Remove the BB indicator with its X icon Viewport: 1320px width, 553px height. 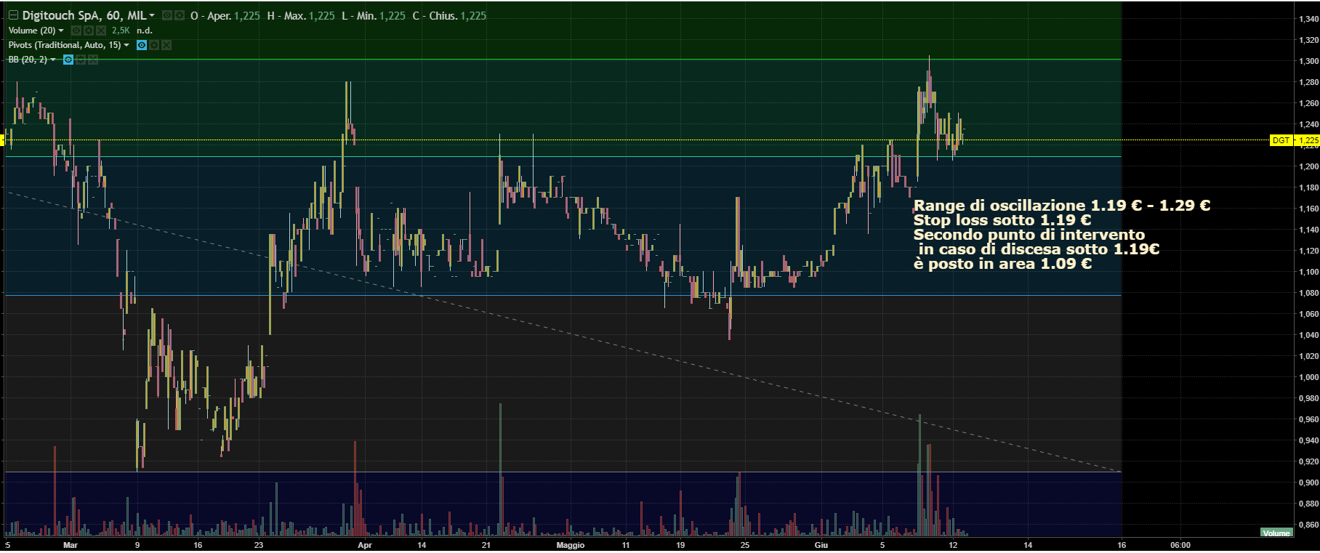pos(93,60)
